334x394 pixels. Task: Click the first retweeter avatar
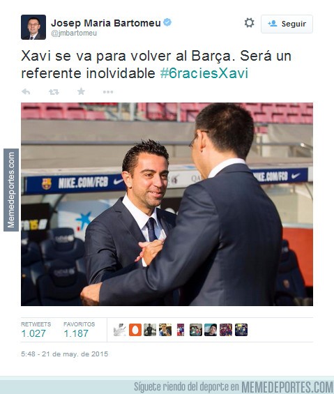120,330
